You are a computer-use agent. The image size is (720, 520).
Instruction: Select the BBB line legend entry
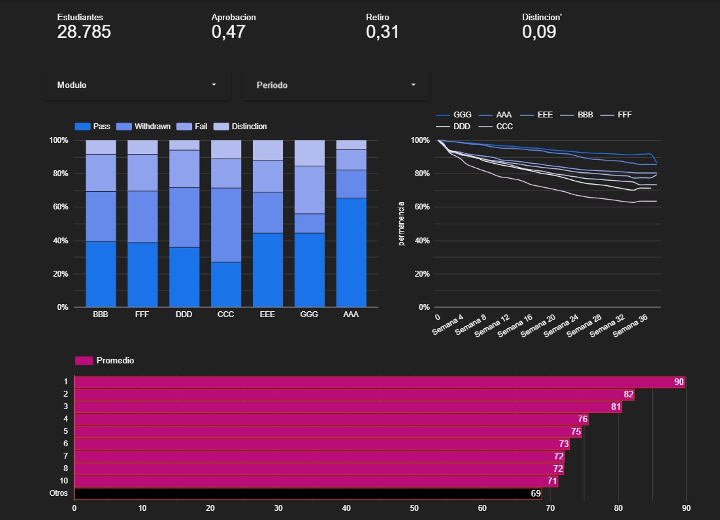tap(576, 115)
